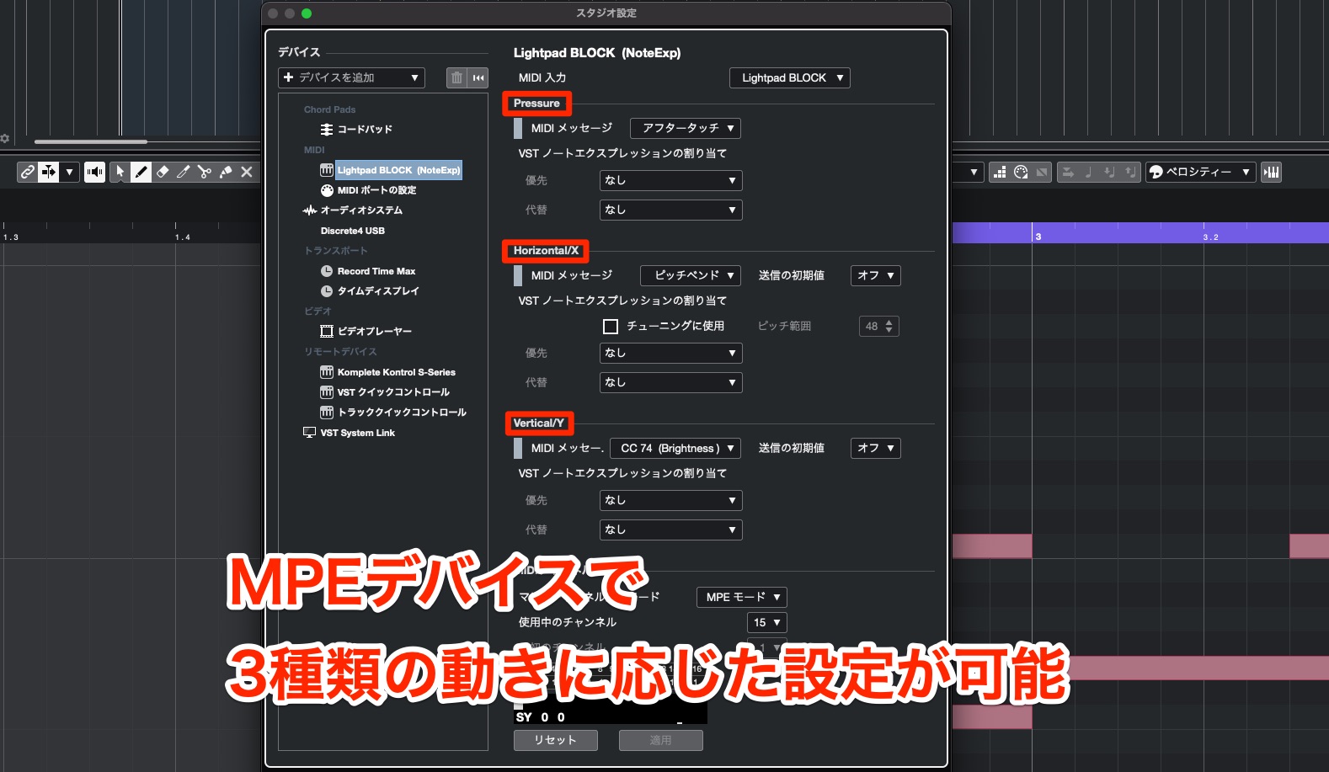
Task: Toggle the step input arrows icon
Action: pos(1068,172)
